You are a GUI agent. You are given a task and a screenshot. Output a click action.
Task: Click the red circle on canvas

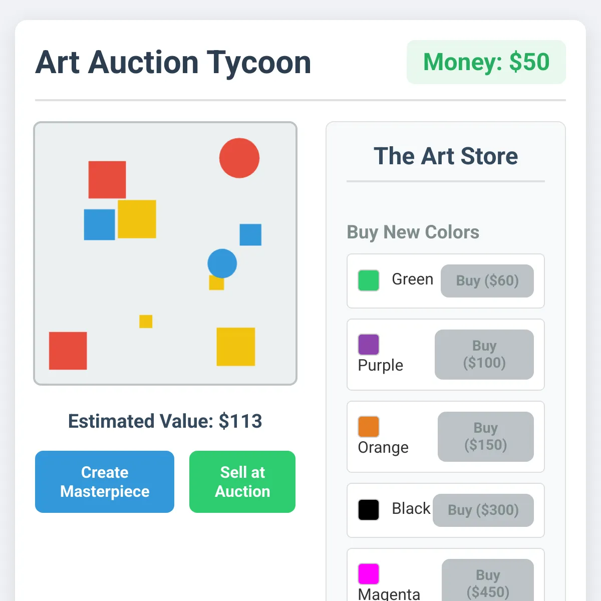point(239,158)
